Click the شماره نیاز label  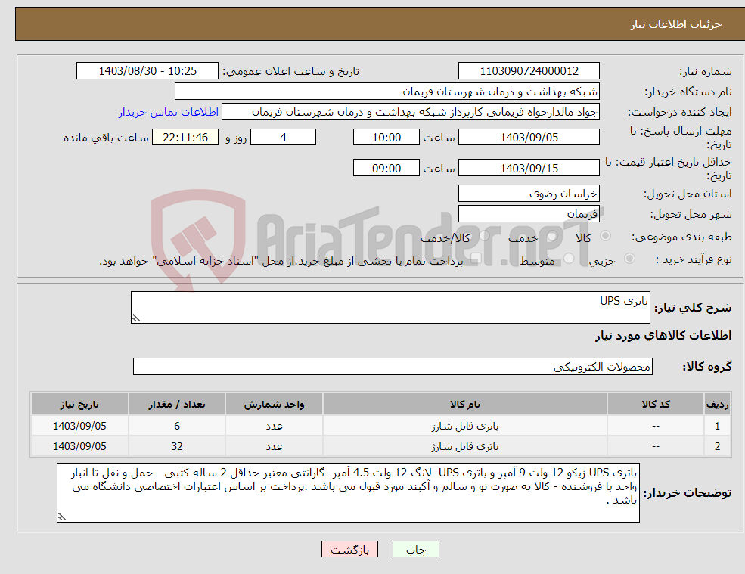click(706, 71)
